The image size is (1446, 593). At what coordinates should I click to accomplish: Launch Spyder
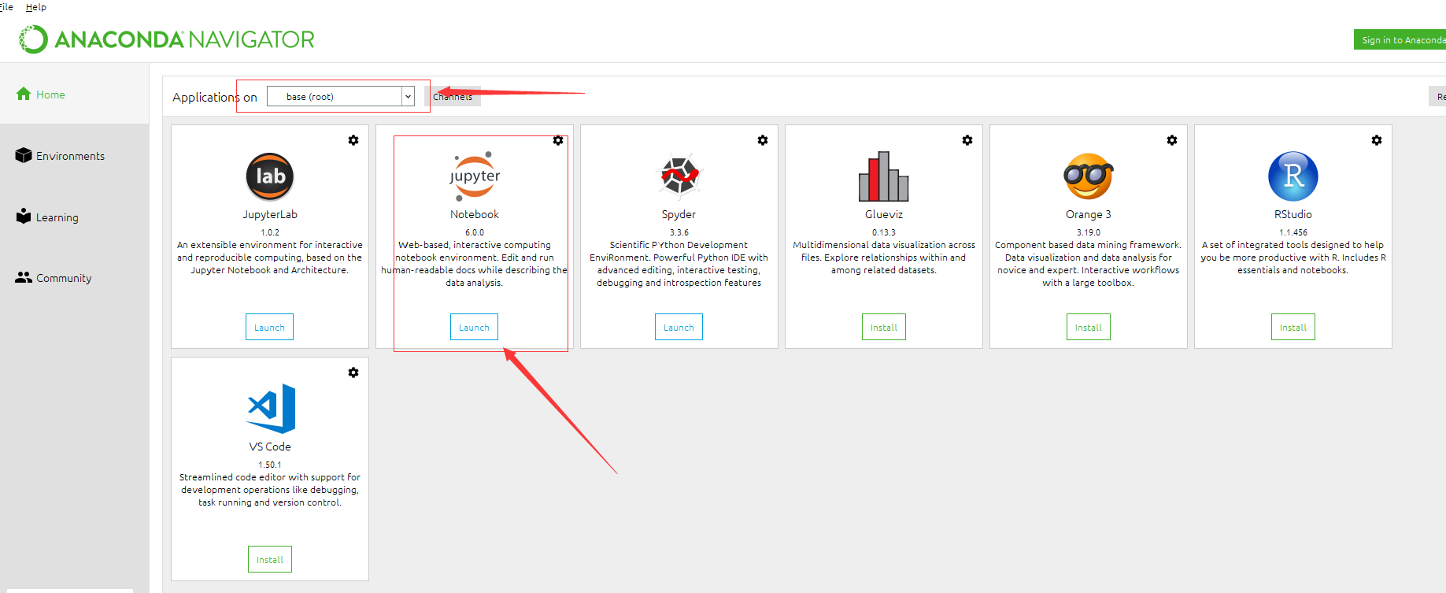click(679, 327)
